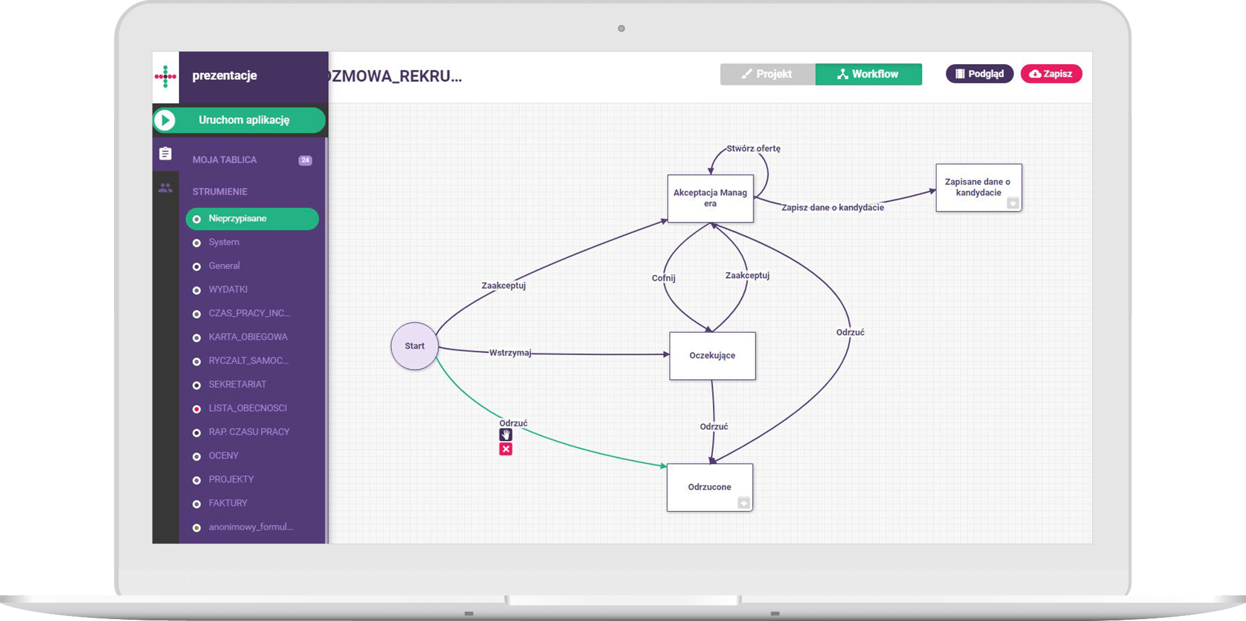Screen dimensions: 1246x621
Task: Click the hand icon under Odrzuć transition
Action: pyautogui.click(x=506, y=435)
